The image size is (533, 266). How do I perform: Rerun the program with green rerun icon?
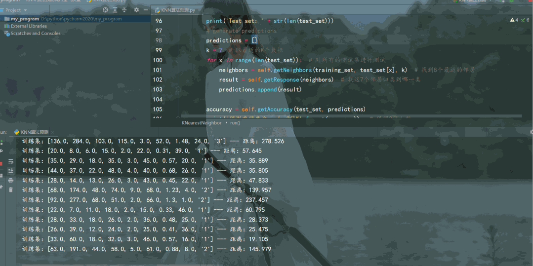[1, 142]
